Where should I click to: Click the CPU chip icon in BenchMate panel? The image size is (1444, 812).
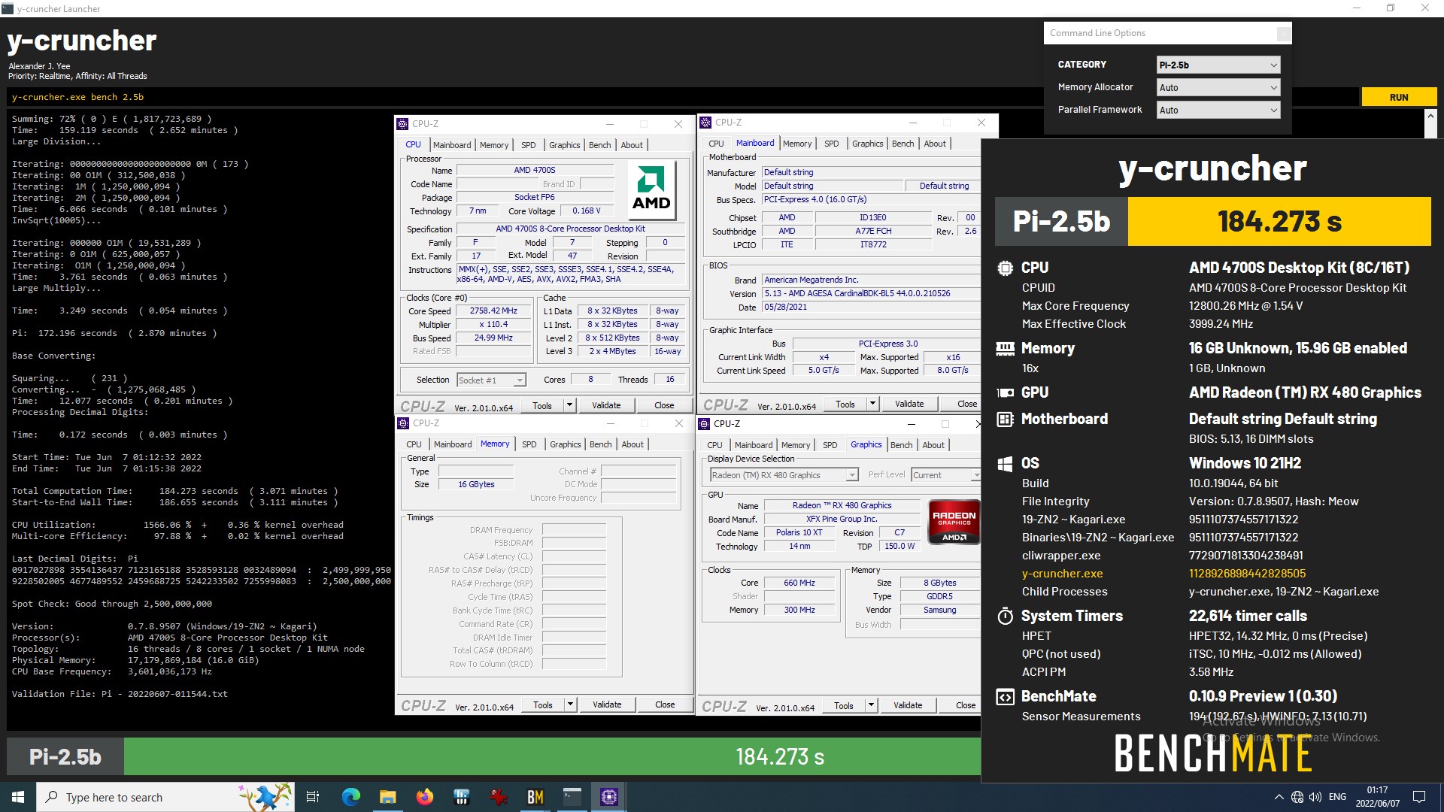pos(1005,268)
